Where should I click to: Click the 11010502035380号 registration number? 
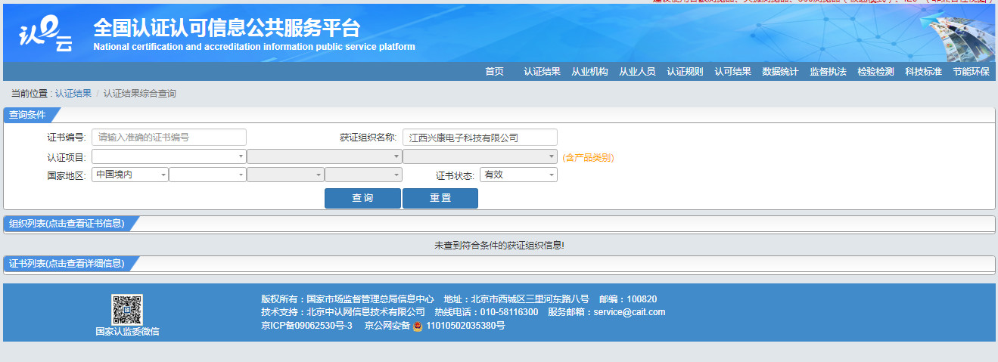point(465,326)
